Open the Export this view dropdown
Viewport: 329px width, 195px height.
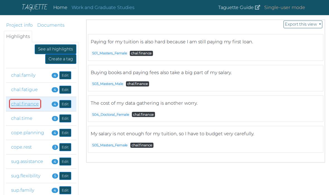303,24
